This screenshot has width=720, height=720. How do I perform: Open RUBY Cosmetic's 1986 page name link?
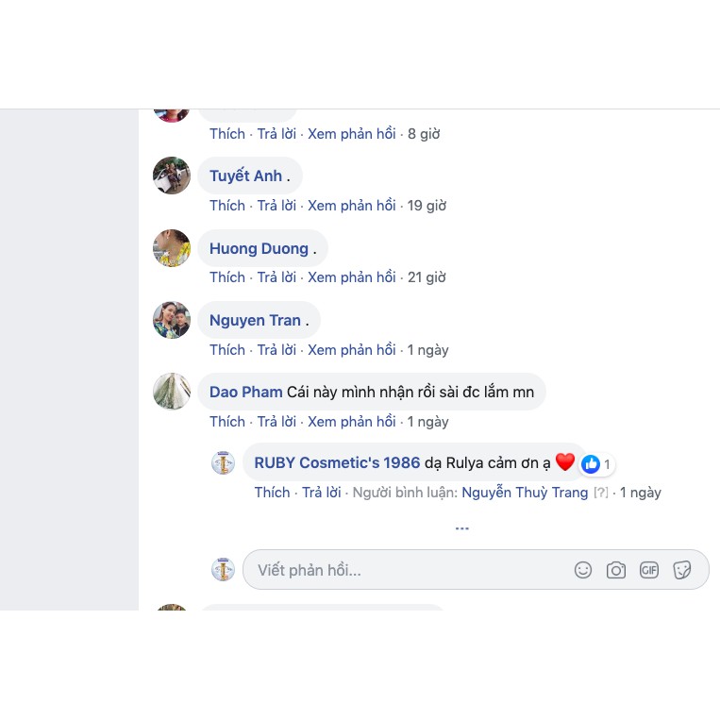(x=337, y=462)
